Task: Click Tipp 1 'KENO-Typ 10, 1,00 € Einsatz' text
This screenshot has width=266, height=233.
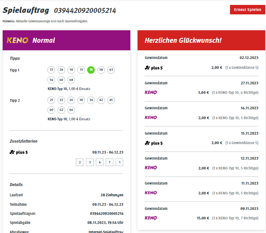Action: tap(69, 89)
